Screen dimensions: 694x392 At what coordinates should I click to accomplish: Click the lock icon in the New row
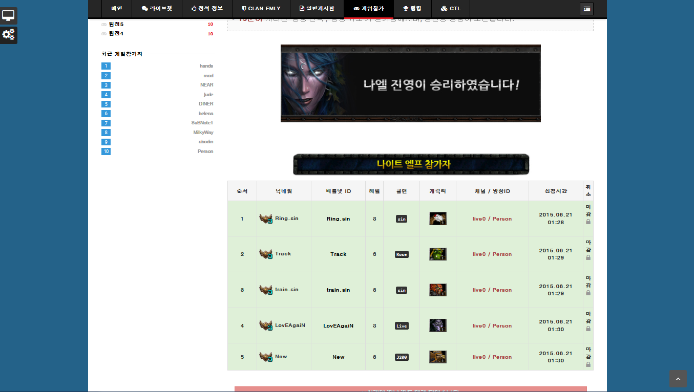pos(588,365)
